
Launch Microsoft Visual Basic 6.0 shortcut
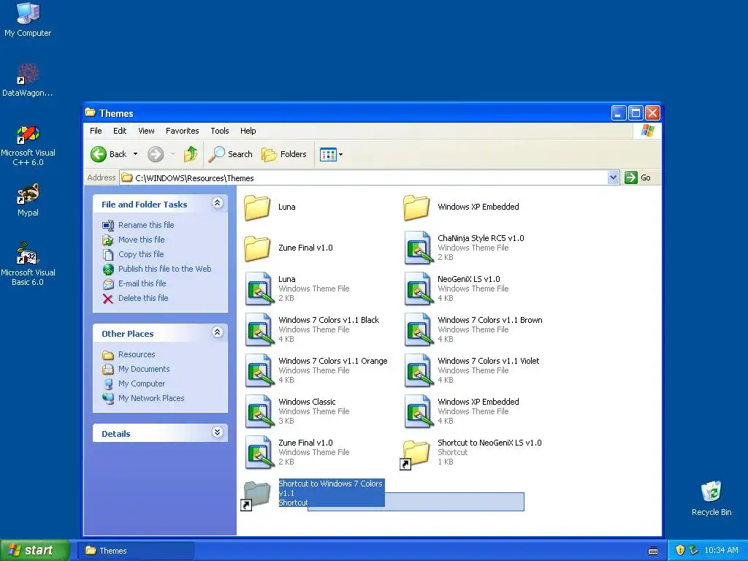[x=28, y=264]
